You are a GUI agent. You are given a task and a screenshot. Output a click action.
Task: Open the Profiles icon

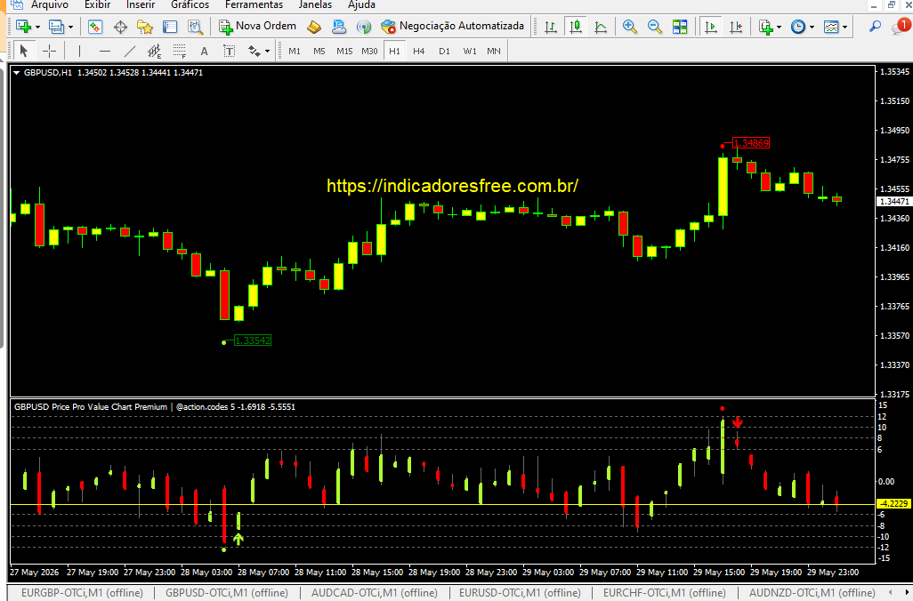(56, 27)
